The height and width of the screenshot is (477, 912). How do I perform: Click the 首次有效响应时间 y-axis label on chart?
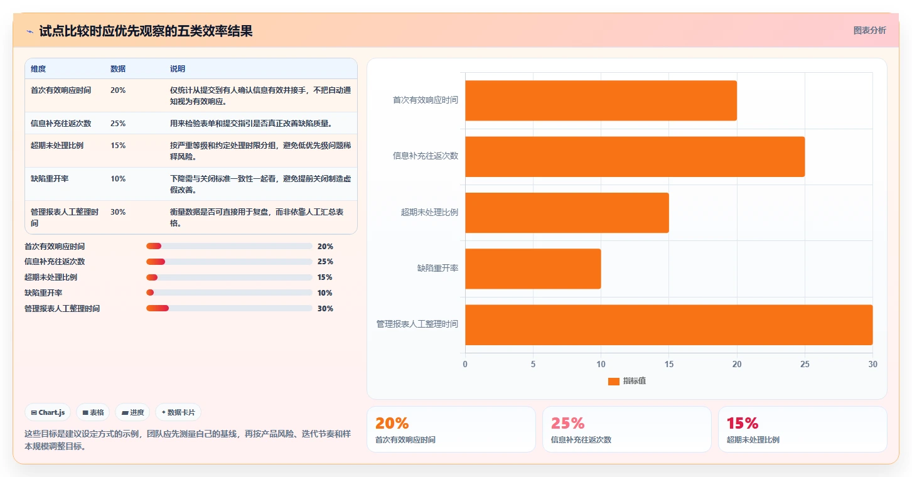(426, 100)
